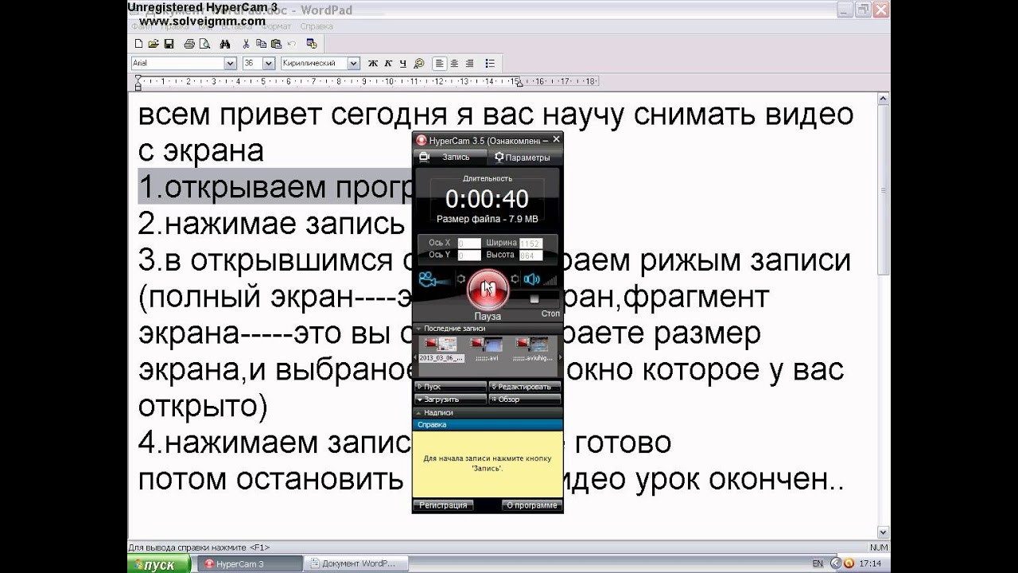Image resolution: width=1018 pixels, height=573 pixels.
Task: Copy selection using the toolbar icon
Action: point(262,44)
